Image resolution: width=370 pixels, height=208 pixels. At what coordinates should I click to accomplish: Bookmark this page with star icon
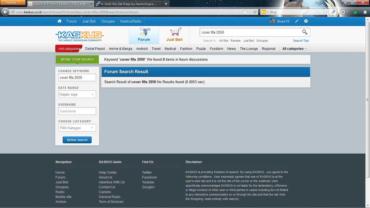pos(245,12)
